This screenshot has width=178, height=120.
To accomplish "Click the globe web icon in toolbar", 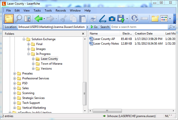I will [x=134, y=18].
